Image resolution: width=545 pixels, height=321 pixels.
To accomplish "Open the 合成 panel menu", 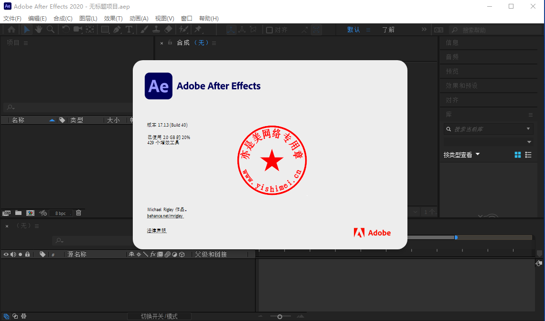I will click(214, 43).
